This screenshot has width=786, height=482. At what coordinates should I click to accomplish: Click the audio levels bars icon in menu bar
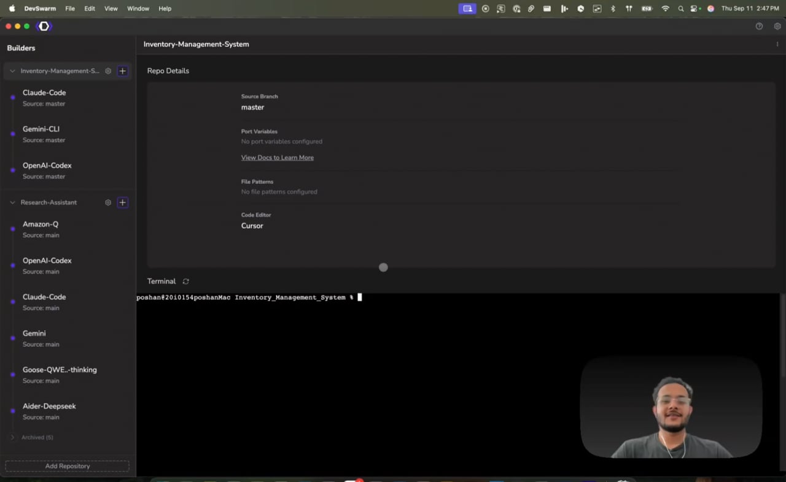click(564, 9)
